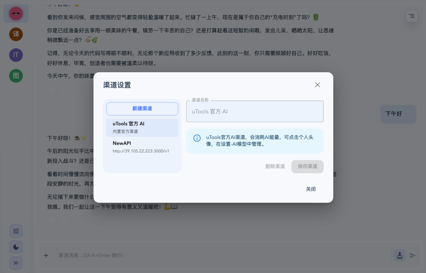Click the broom clear-context icon
This screenshot has height=273, width=426.
point(399,255)
